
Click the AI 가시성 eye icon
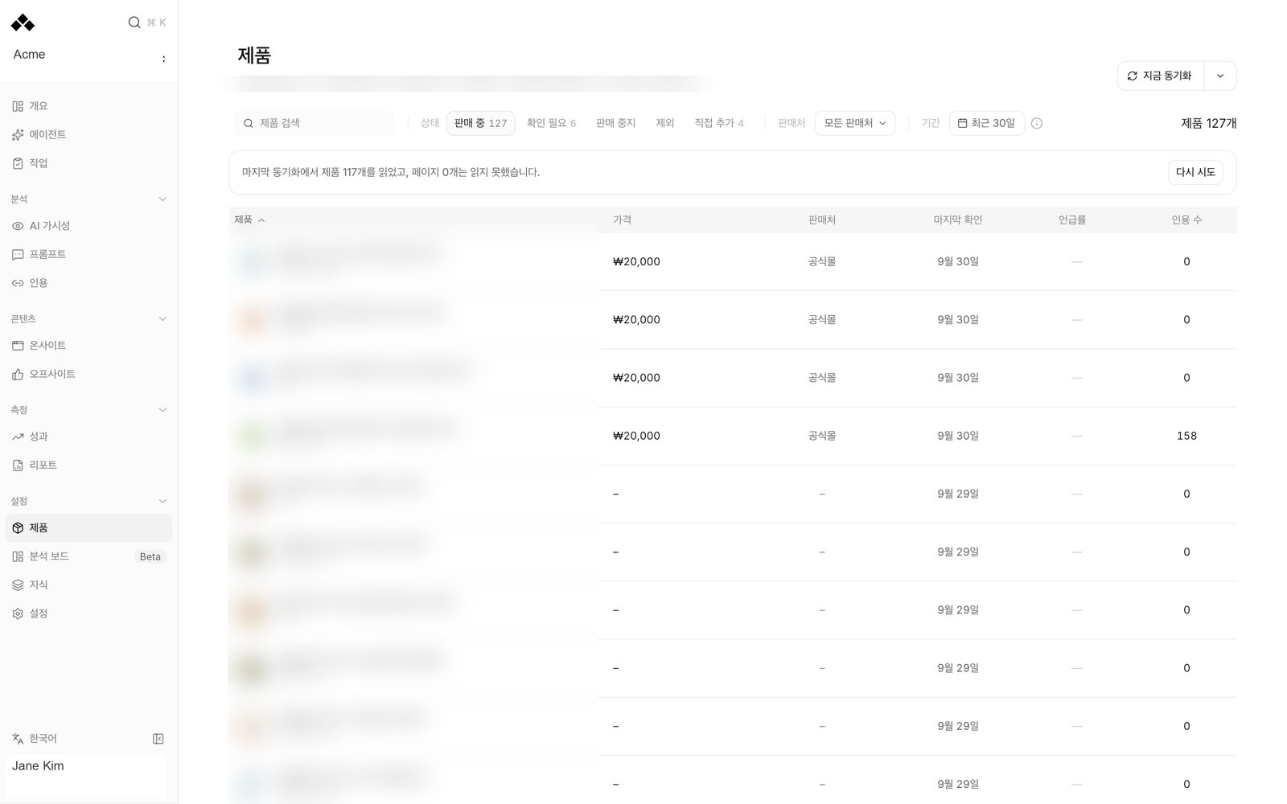pyautogui.click(x=18, y=226)
